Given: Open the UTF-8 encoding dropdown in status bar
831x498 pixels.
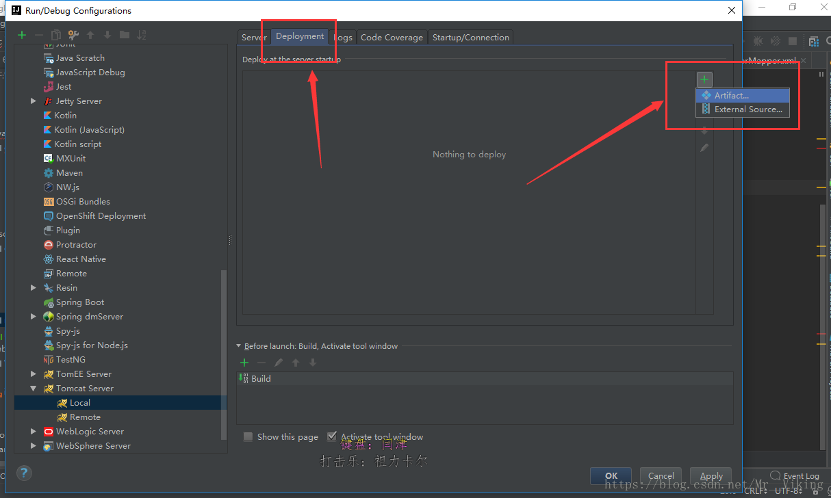Looking at the screenshot, I should [789, 490].
